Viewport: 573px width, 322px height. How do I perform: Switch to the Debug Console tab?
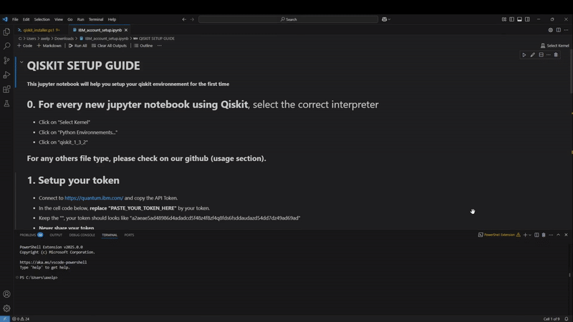(x=82, y=235)
